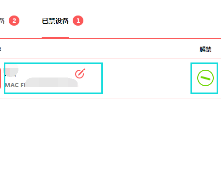
Task: Click the blurred MAC address value
Action: click(51, 82)
